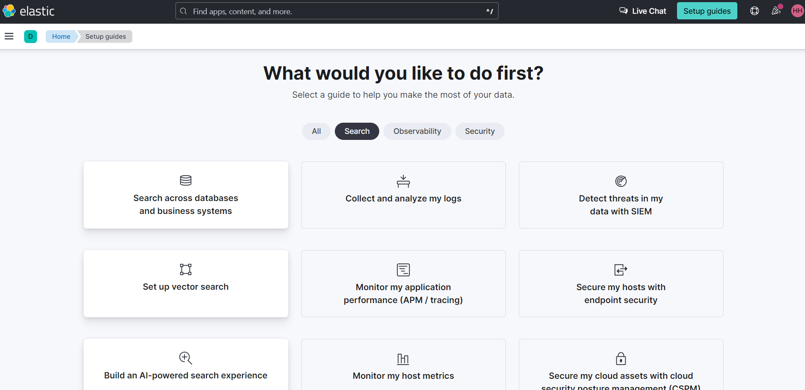The height and width of the screenshot is (390, 805).
Task: Filter guides by Security
Action: (x=480, y=131)
